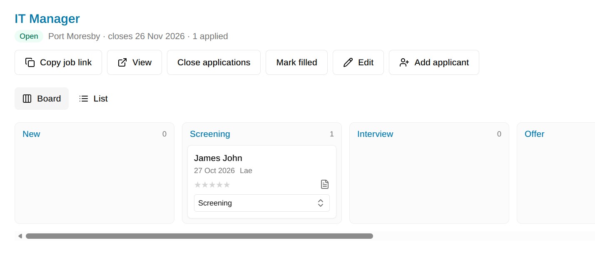Click the up-down chevron in Screening select
The image size is (595, 265).
tap(321, 203)
